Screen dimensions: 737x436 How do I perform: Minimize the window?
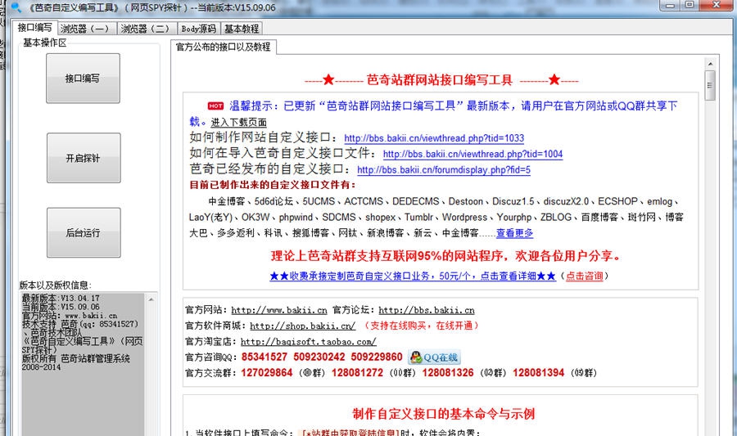pos(670,5)
